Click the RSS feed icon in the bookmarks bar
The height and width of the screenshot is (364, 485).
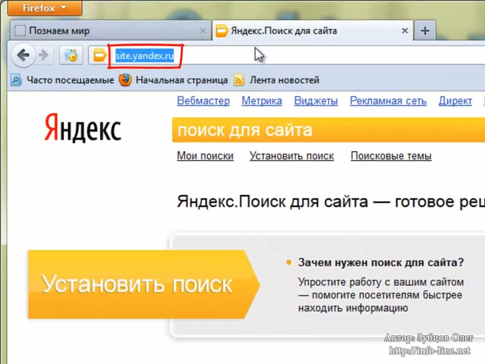coord(239,80)
